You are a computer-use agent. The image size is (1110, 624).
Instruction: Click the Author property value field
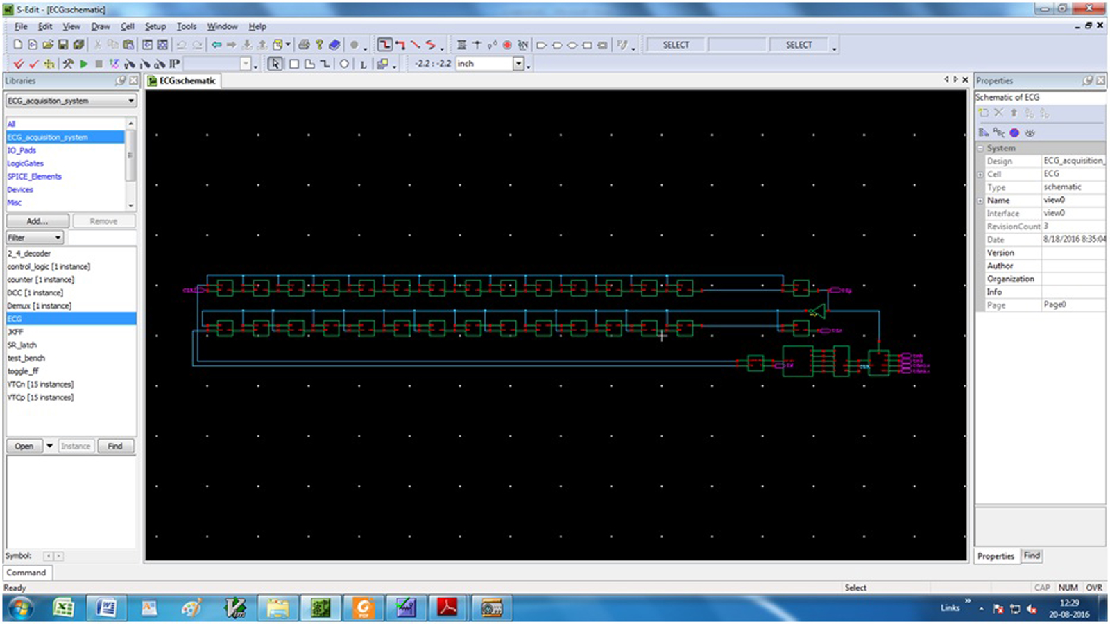(1073, 266)
